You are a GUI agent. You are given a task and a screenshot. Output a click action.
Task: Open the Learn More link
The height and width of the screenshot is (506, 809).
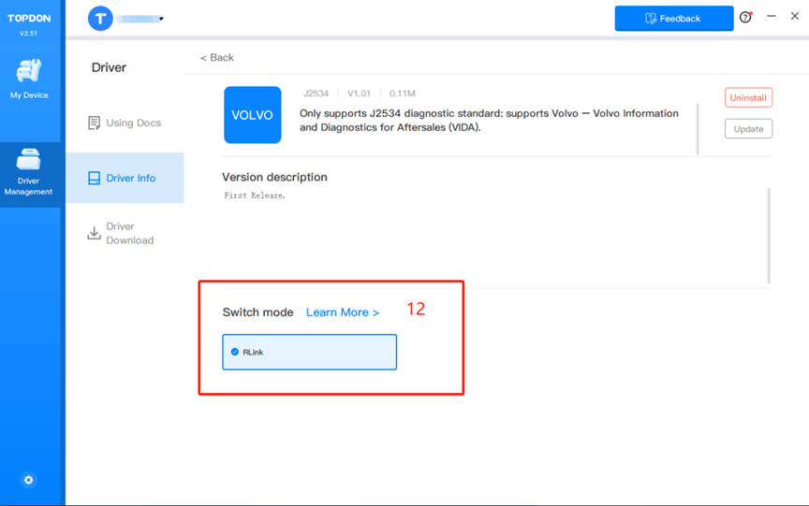tap(343, 312)
